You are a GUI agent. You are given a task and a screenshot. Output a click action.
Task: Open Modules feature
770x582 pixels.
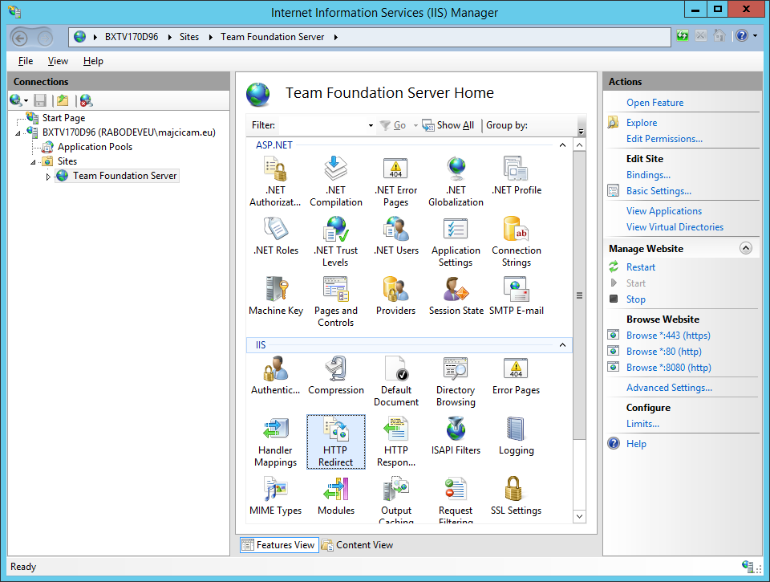tap(336, 496)
